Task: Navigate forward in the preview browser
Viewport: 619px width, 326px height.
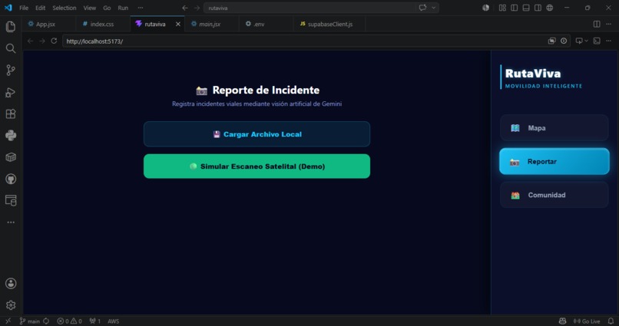Action: pos(42,41)
